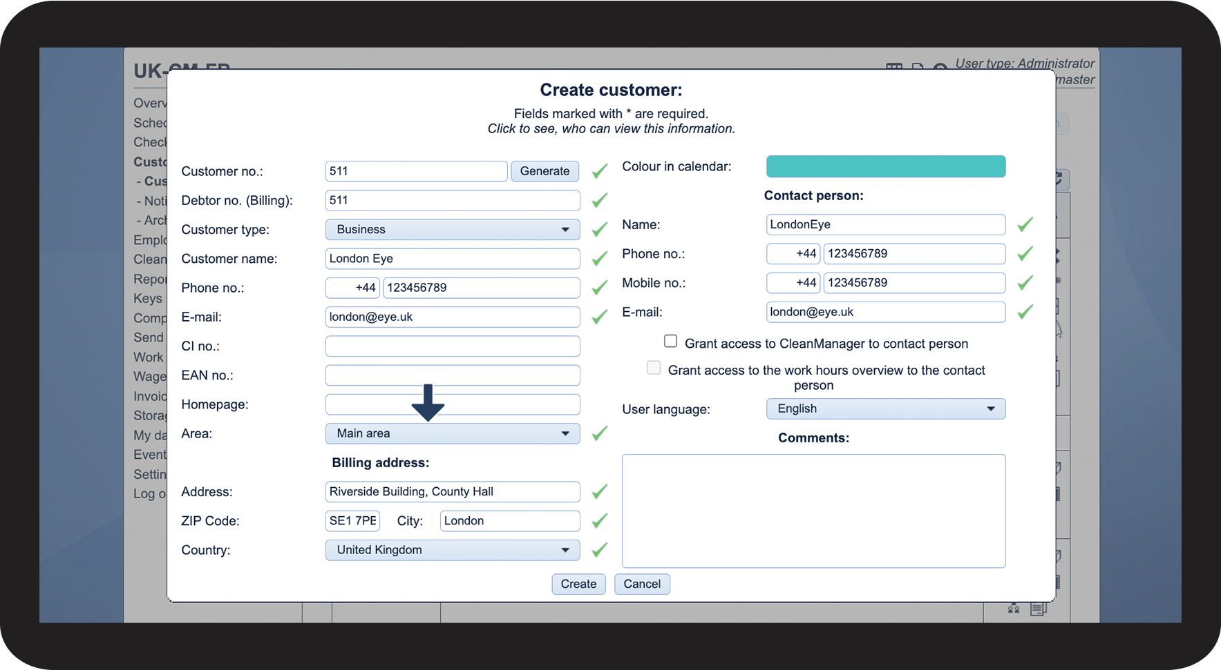Click the City field with London

510,521
